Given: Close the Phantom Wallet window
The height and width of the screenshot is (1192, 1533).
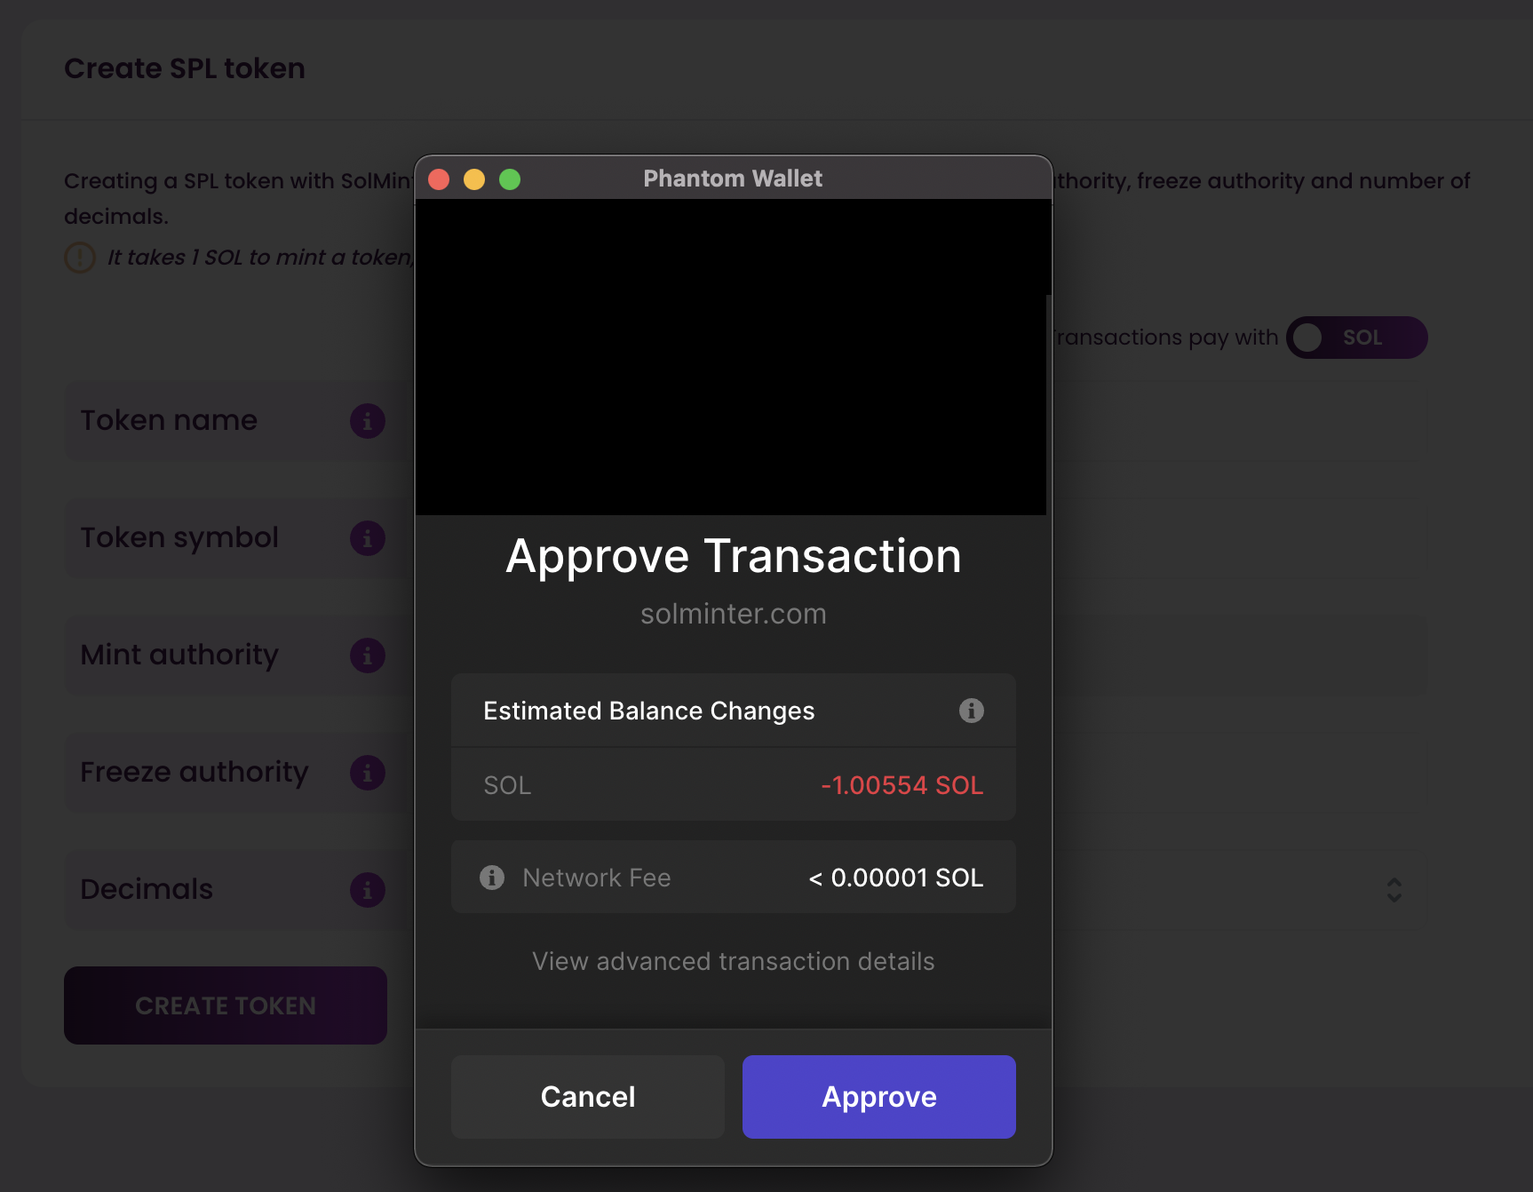Looking at the screenshot, I should click(439, 179).
